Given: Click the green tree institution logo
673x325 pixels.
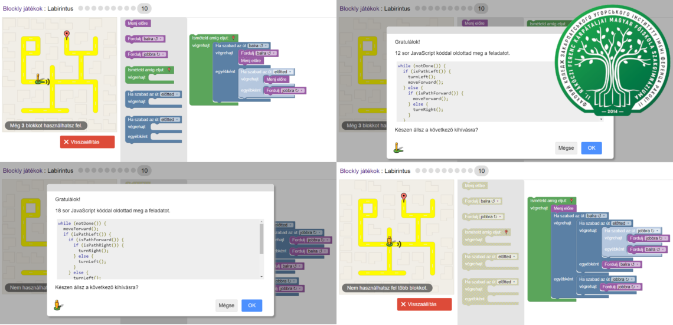Looking at the screenshot, I should tap(615, 66).
